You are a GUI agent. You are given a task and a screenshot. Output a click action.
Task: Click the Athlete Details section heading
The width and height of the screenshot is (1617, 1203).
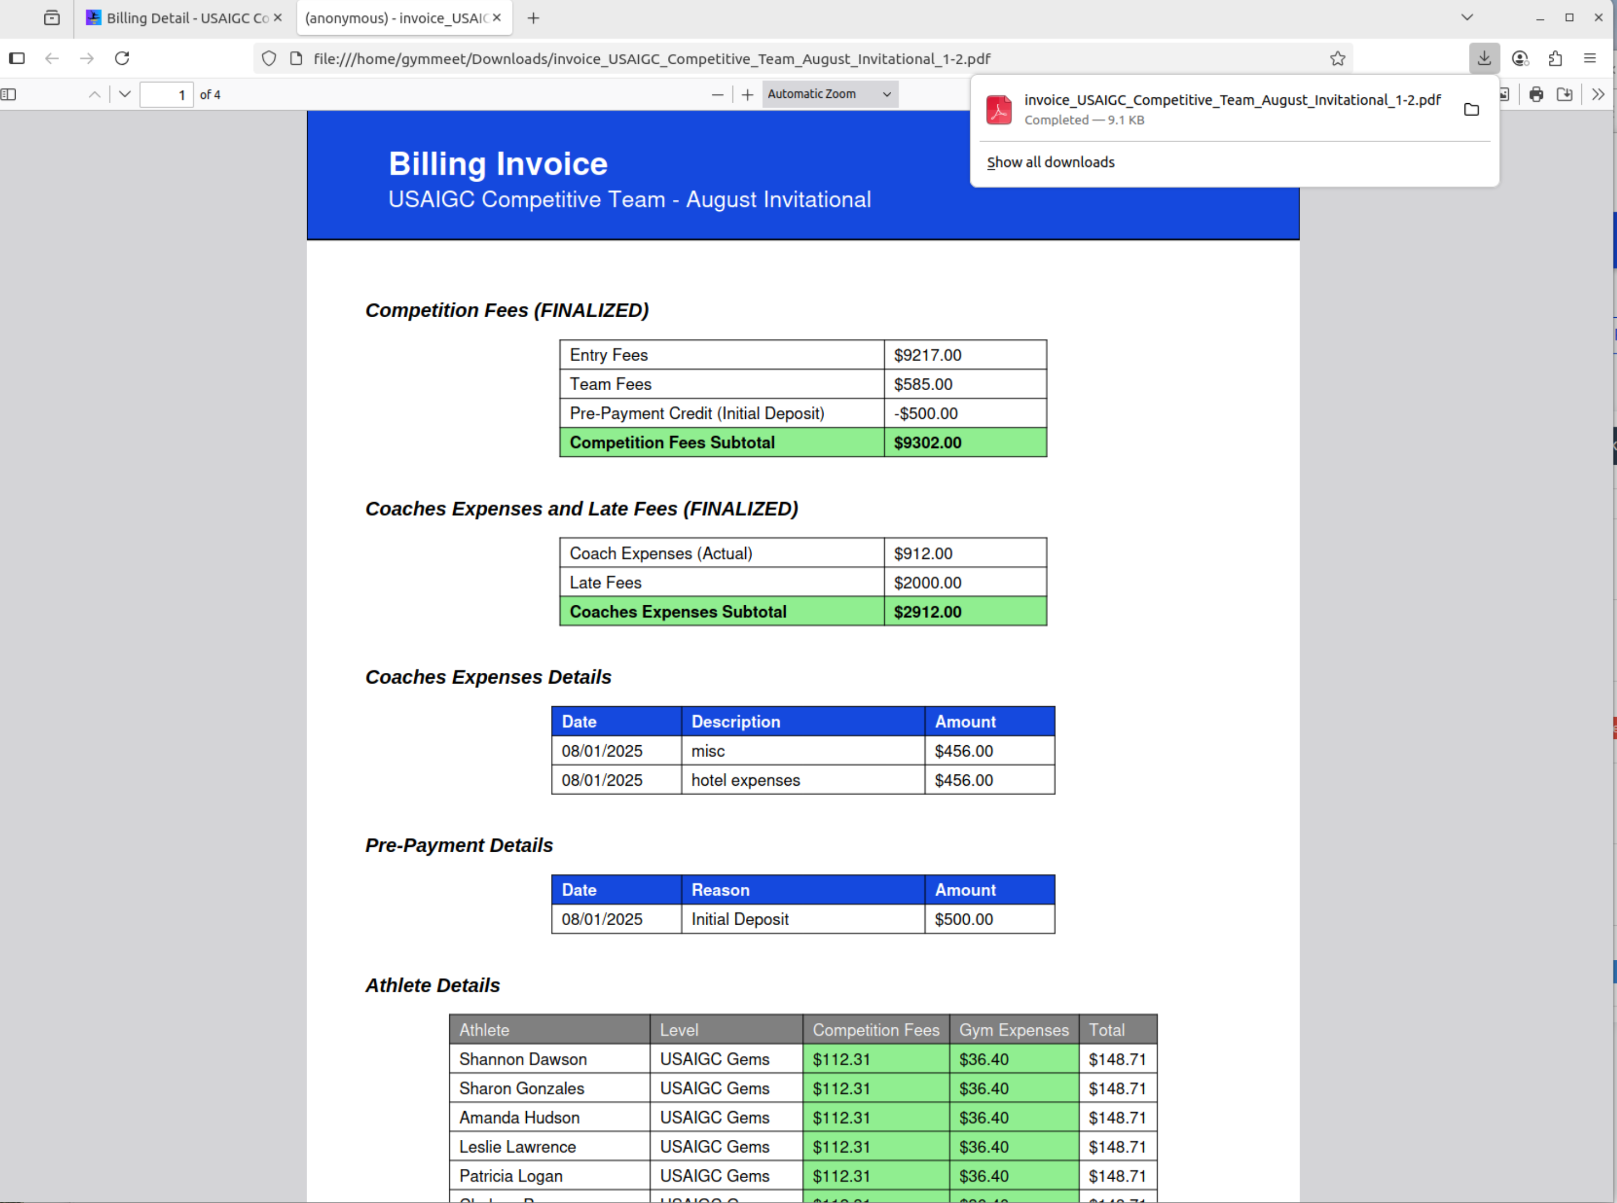433,985
